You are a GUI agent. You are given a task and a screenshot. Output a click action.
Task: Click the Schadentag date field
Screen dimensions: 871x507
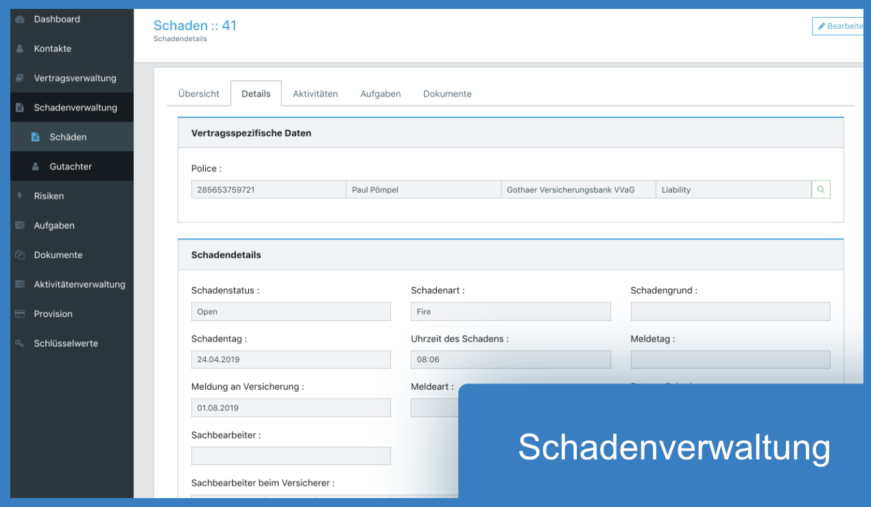pos(291,359)
